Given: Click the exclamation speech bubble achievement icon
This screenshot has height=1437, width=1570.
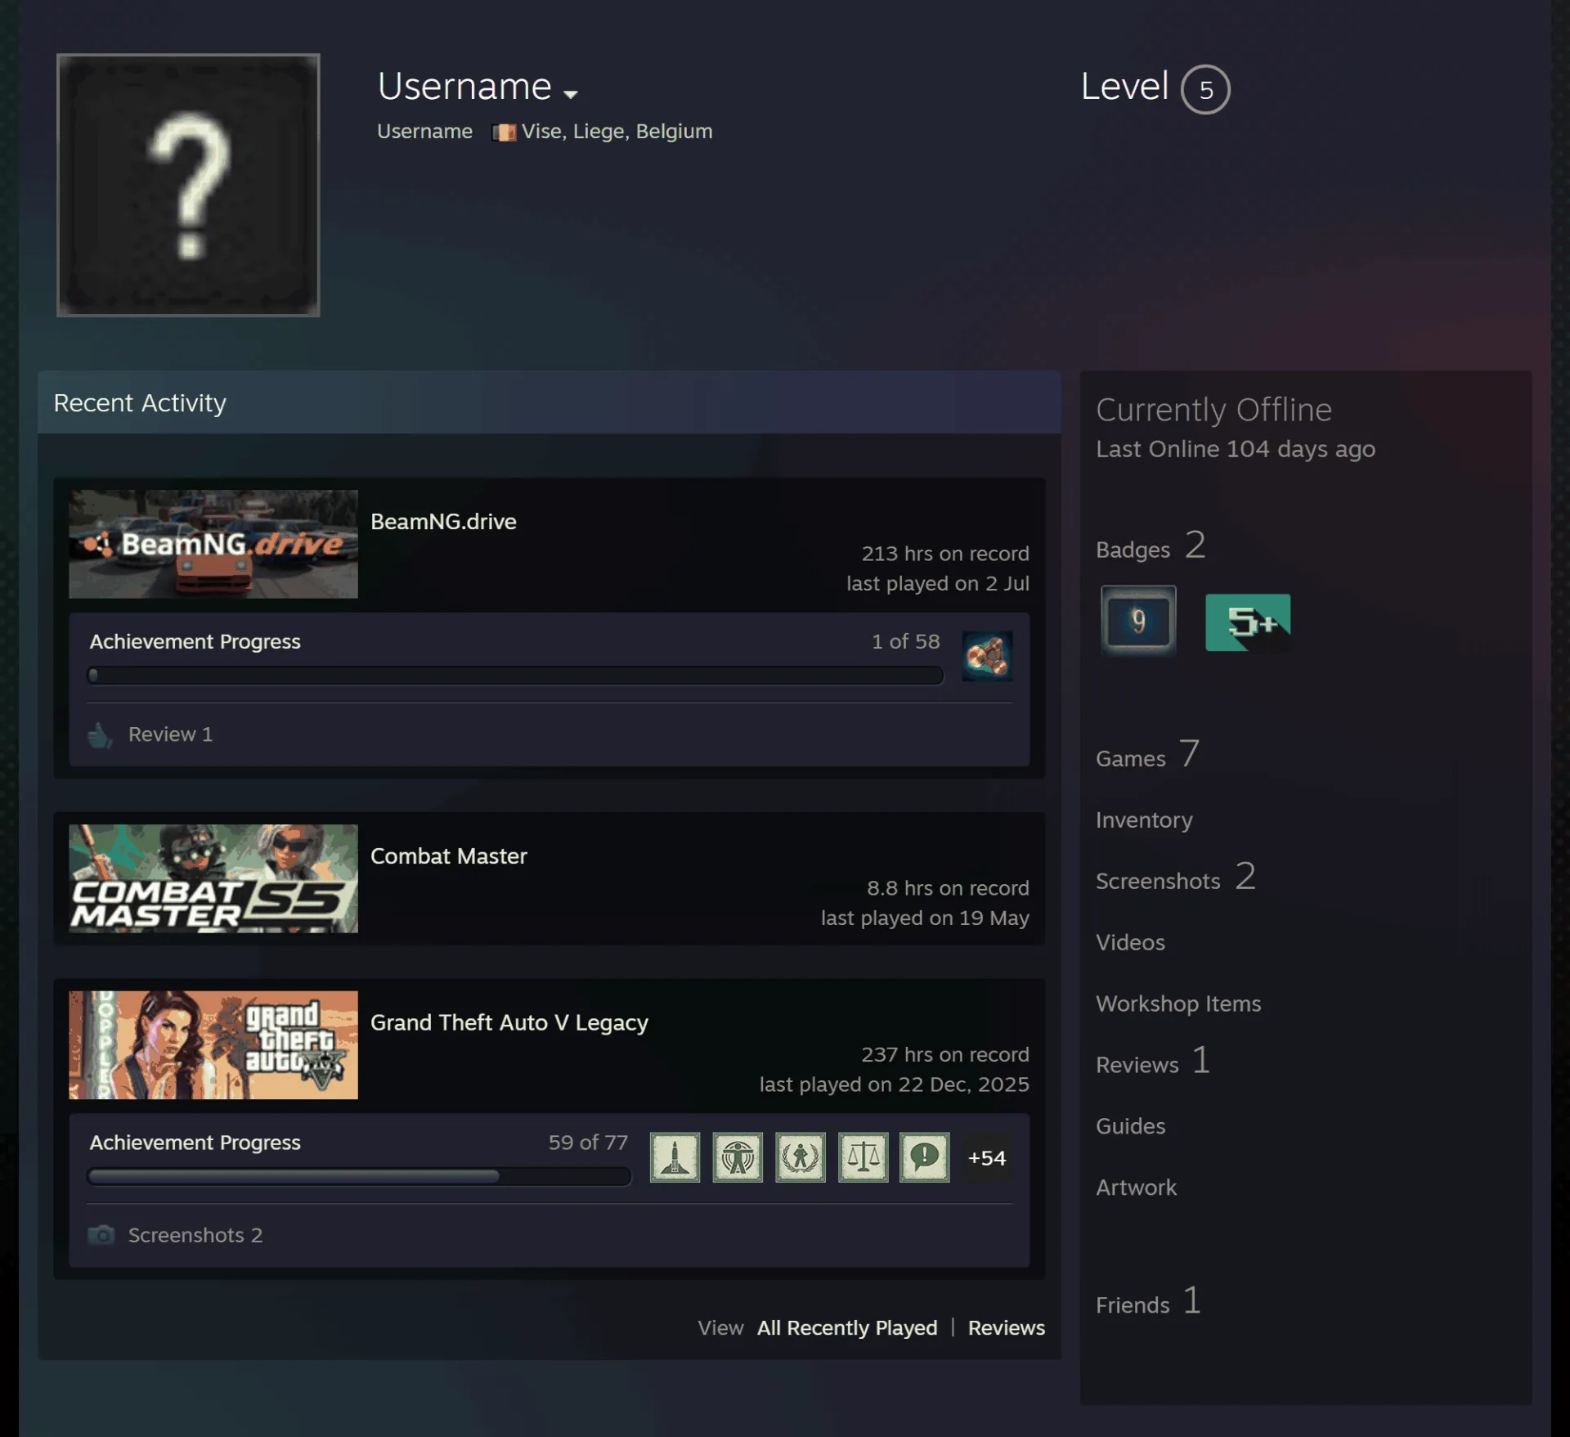Looking at the screenshot, I should point(925,1157).
